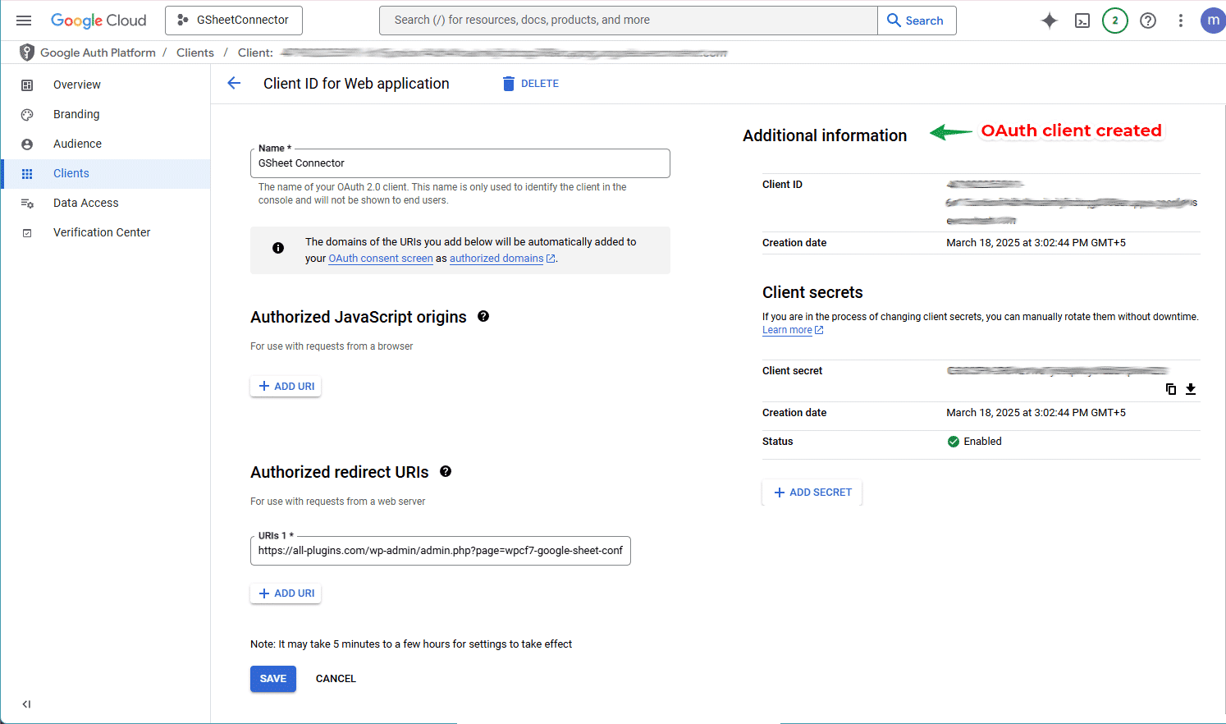
Task: Add URI under redirect URIs
Action: 286,593
